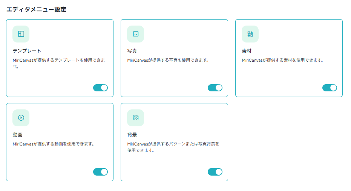This screenshot has width=351, height=191.
Task: Click the 動画 play-circle icon
Action: click(21, 118)
